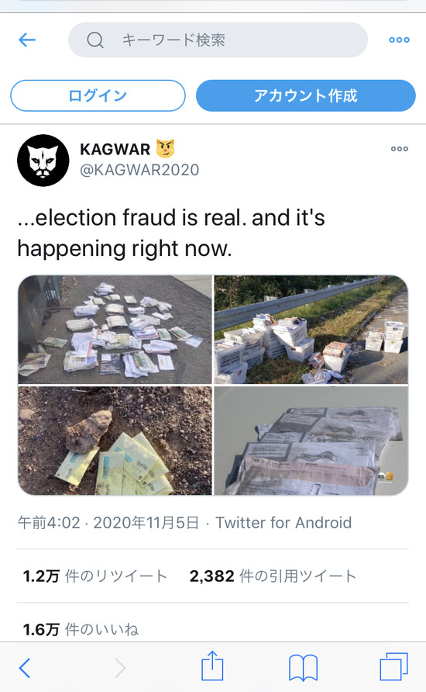View the yellow envelopes under rock photo
Viewport: 426px width, 692px height.
[115, 441]
